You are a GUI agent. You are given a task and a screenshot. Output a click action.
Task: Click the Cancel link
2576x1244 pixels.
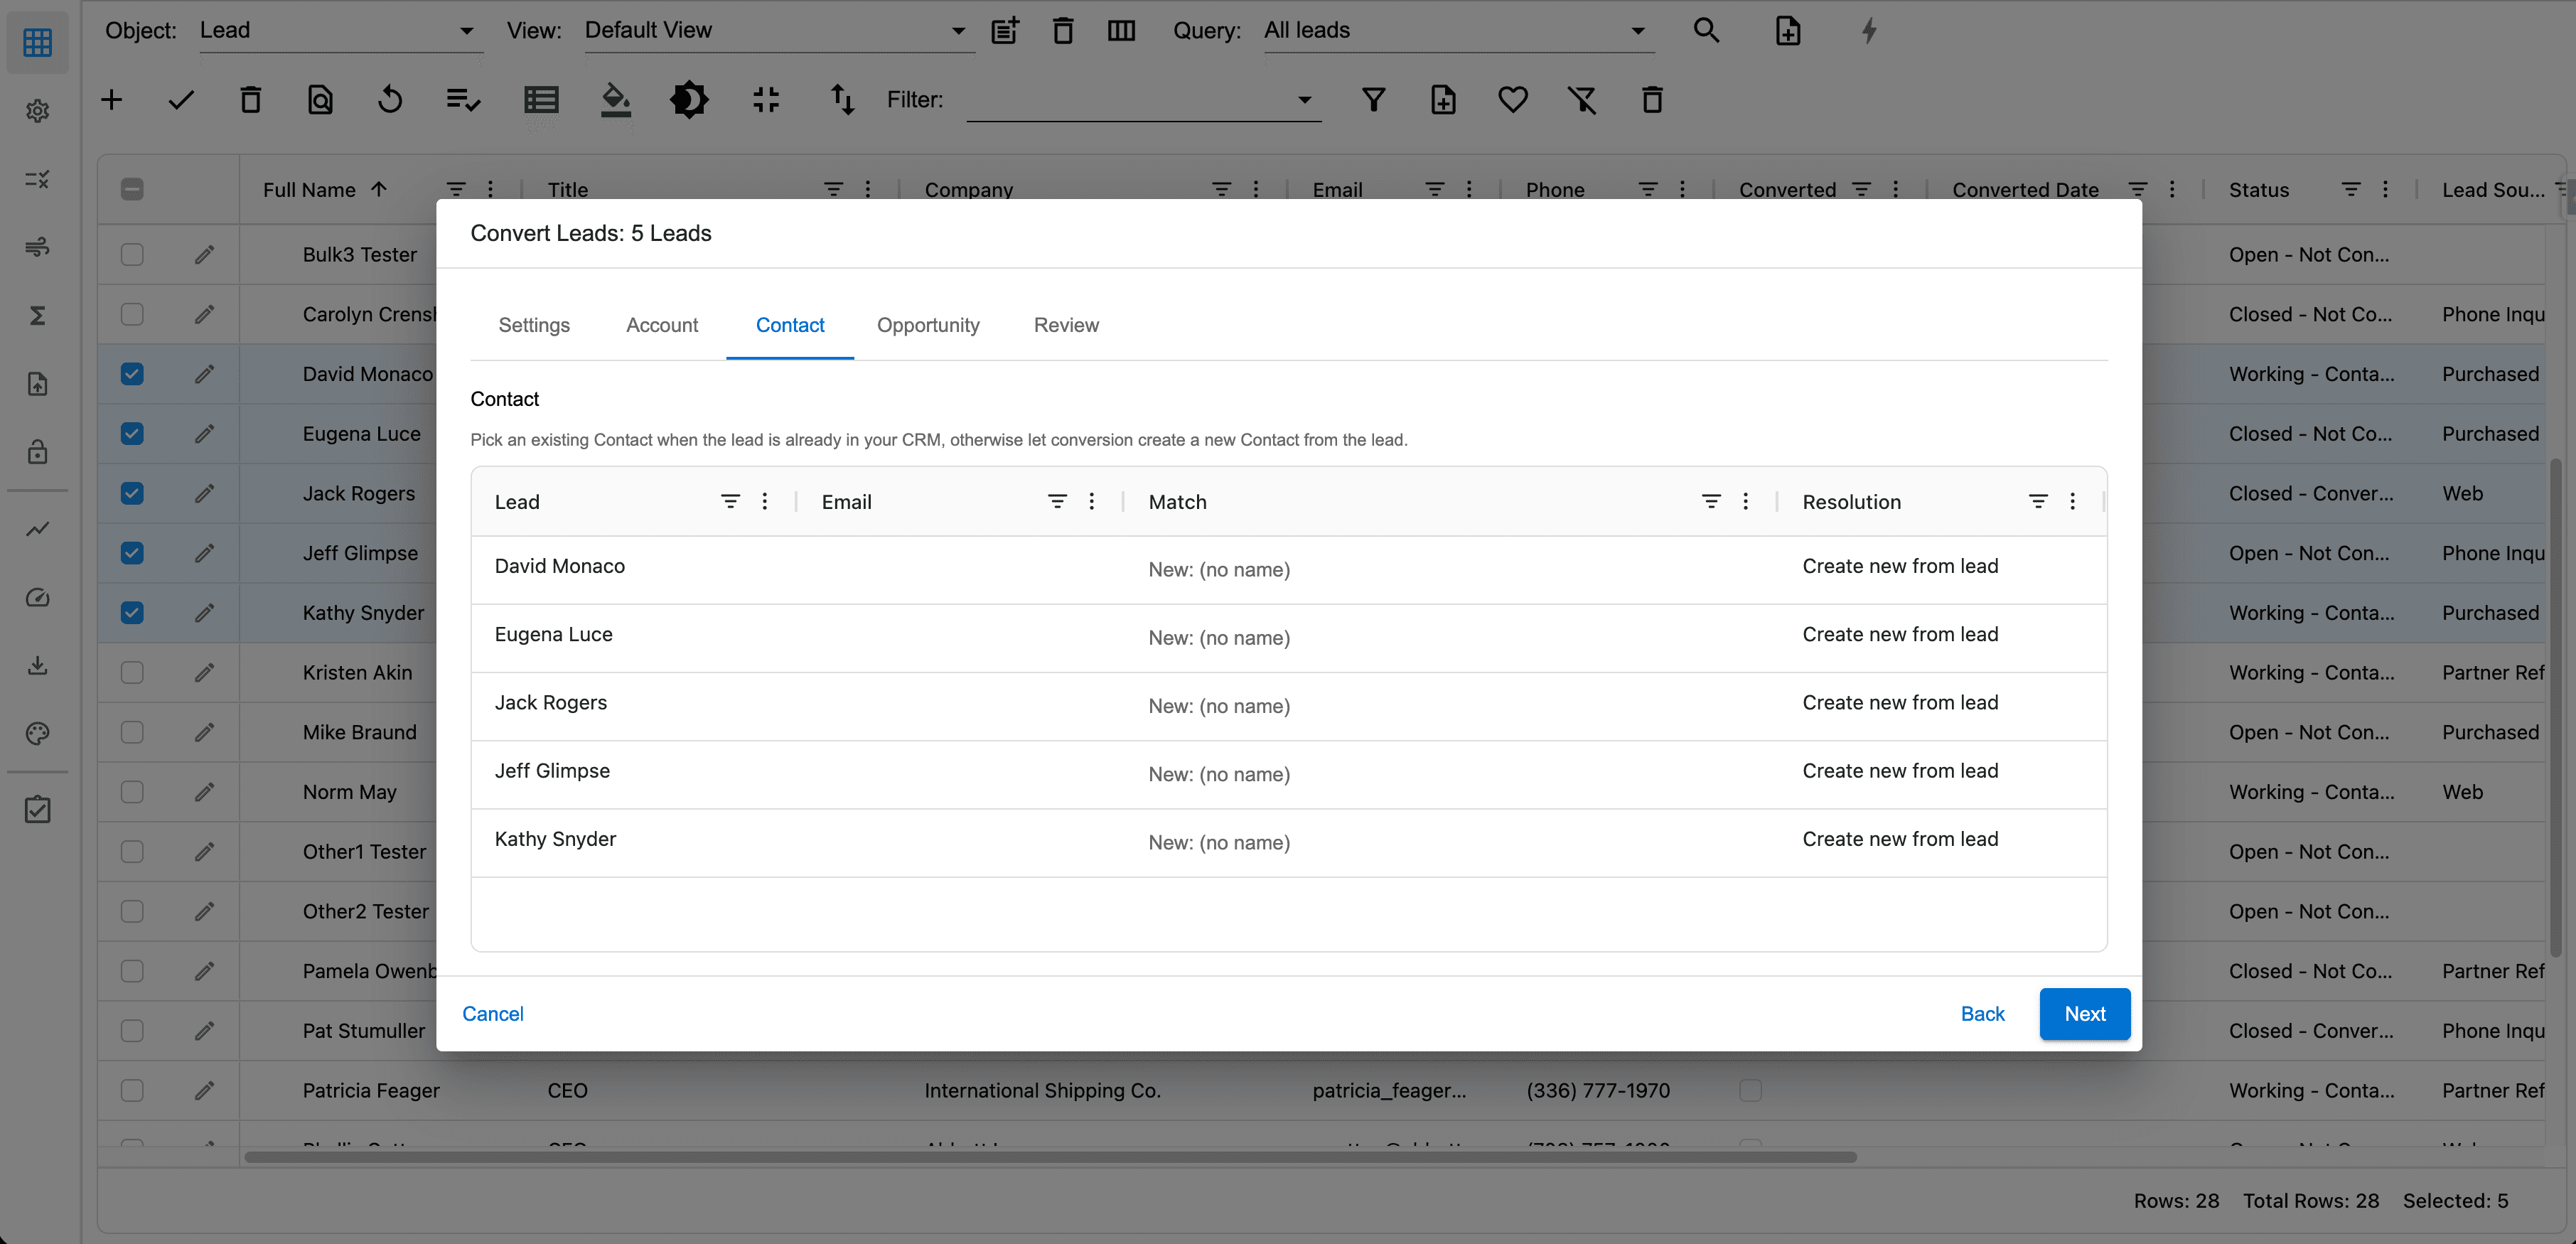493,1014
